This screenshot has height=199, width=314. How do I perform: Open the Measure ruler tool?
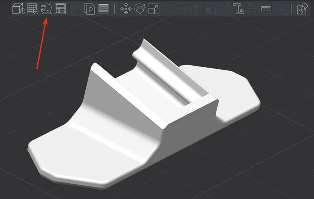(x=266, y=9)
